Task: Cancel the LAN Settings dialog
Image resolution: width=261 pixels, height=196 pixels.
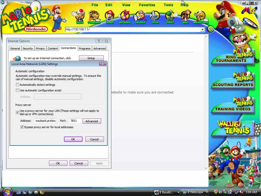Action: (x=94, y=139)
